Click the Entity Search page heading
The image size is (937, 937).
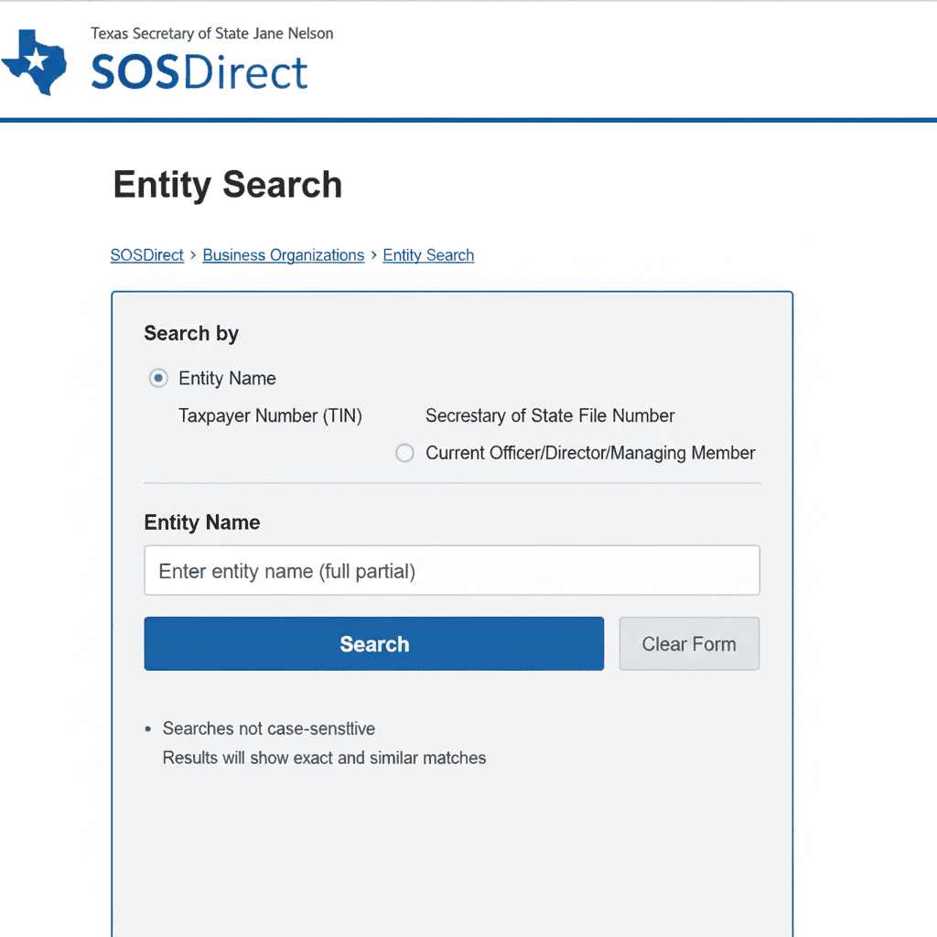228,185
